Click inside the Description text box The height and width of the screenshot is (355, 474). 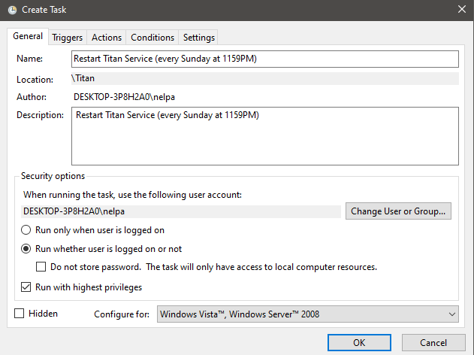click(264, 135)
